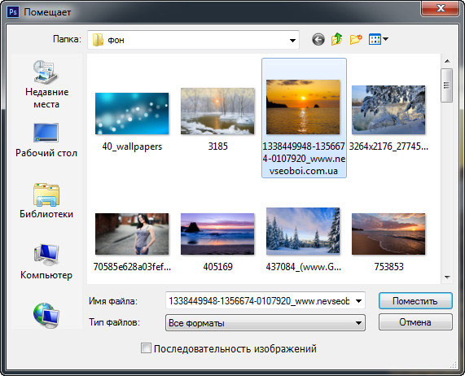
Task: Select Рабочий стол in sidebar
Action: (x=46, y=140)
